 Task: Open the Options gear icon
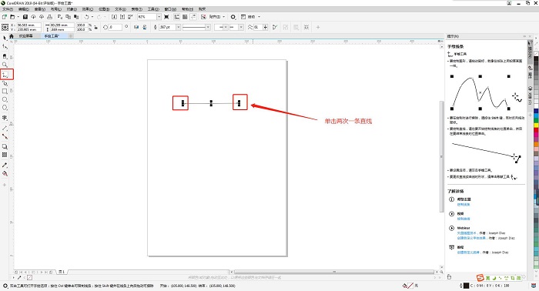pyautogui.click(x=233, y=17)
